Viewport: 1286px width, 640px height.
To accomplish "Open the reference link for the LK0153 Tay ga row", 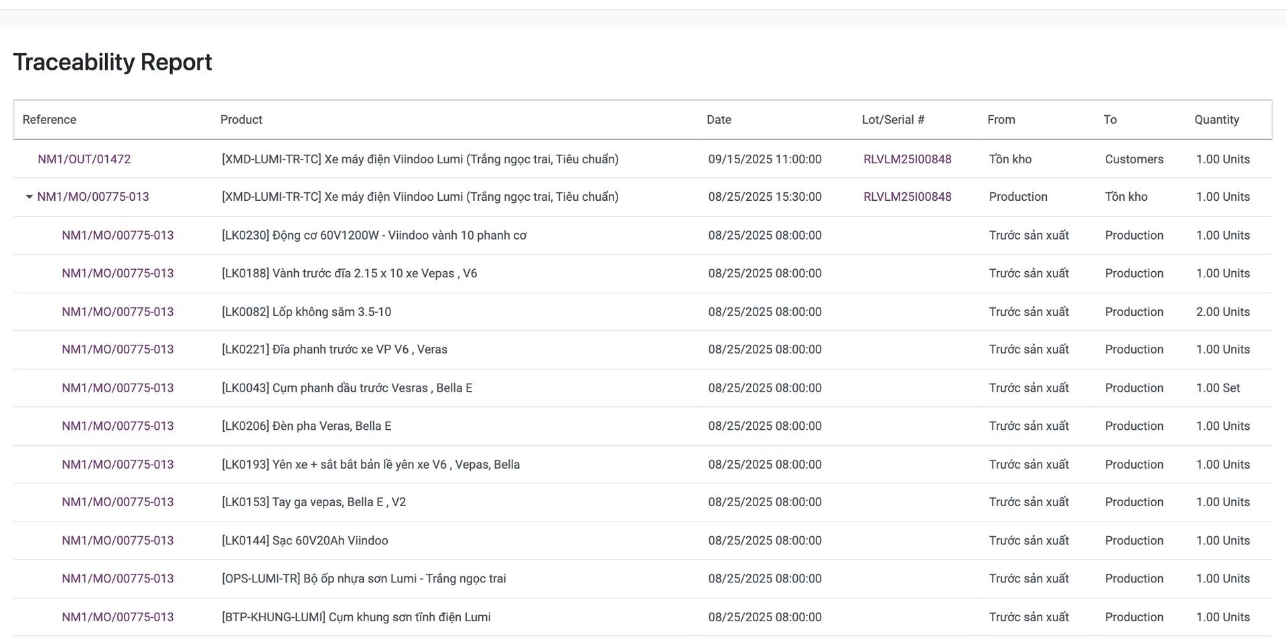I will tap(118, 502).
